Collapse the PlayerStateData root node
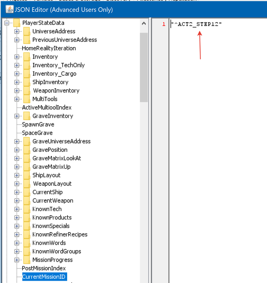Image resolution: width=267 pixels, height=283 pixels. [x=6, y=23]
